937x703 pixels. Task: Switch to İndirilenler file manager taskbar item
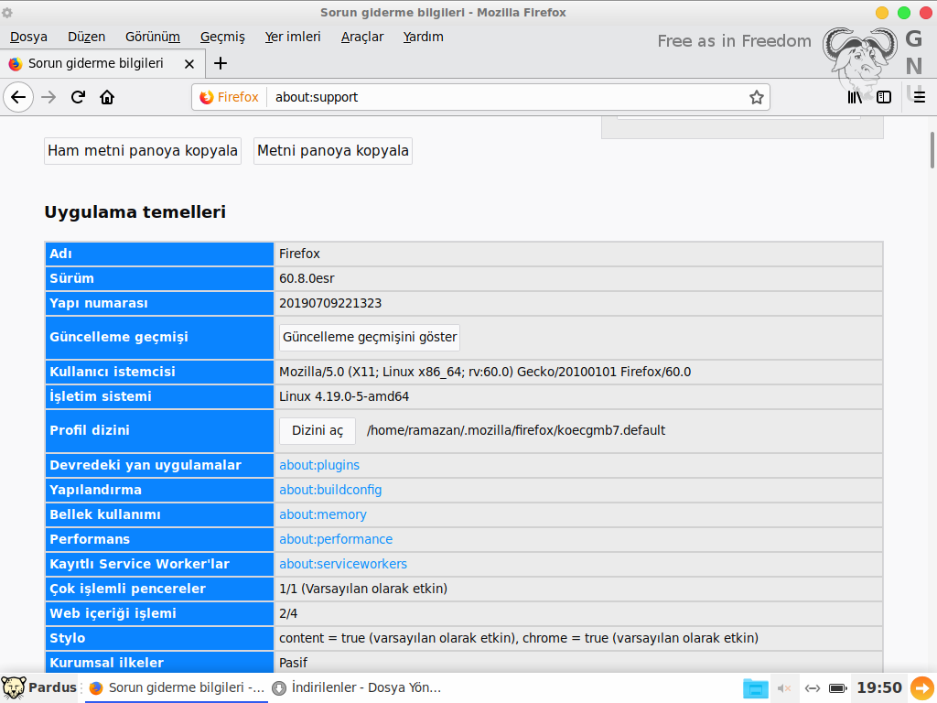(x=358, y=688)
